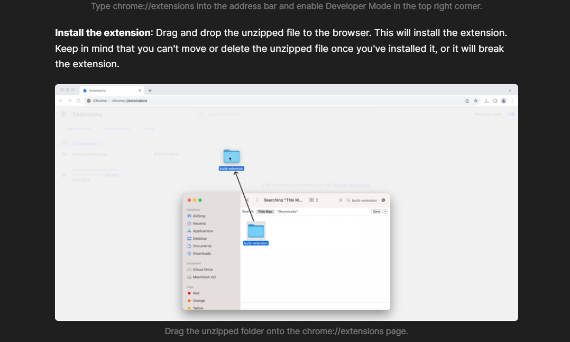The image size is (570, 342).
Task: Open a new Chrome tab with plus icon
Action: tap(150, 91)
